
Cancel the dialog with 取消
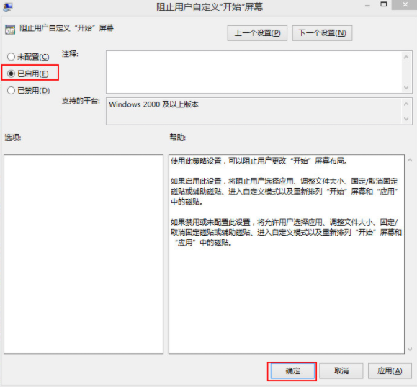coord(341,370)
